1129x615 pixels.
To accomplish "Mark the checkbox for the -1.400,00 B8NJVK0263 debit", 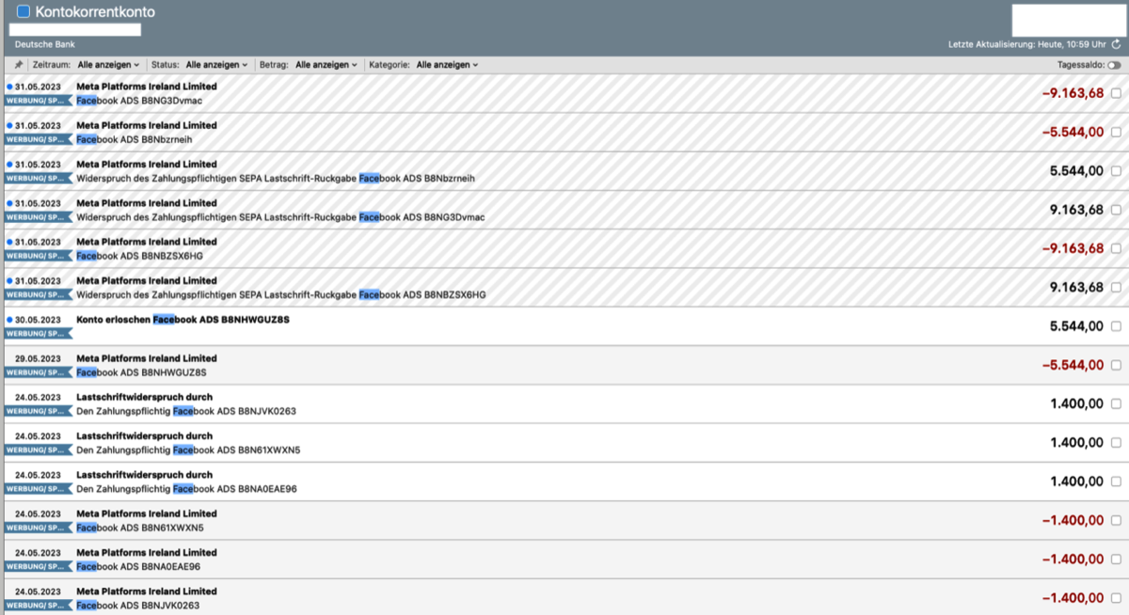I will point(1116,598).
